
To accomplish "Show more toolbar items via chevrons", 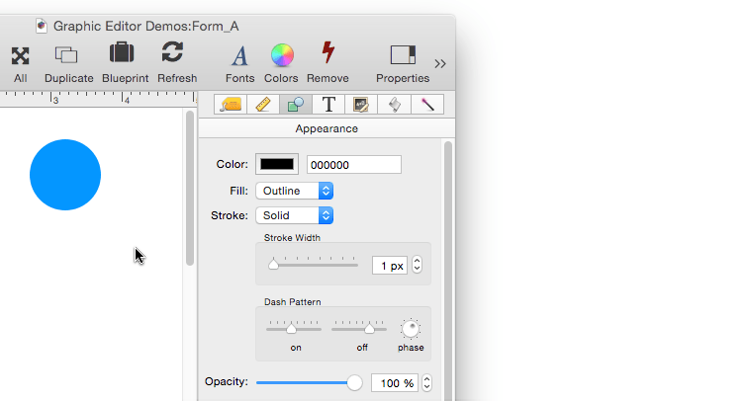I will (440, 64).
